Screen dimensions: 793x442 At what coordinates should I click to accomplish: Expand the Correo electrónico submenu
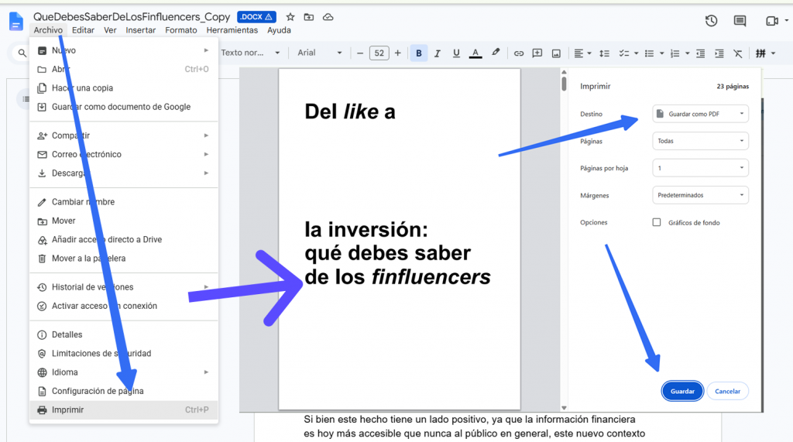click(x=124, y=154)
